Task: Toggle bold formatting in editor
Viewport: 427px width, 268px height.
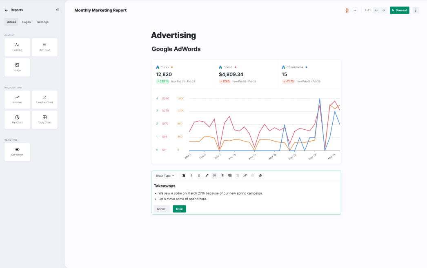Action: pyautogui.click(x=184, y=175)
